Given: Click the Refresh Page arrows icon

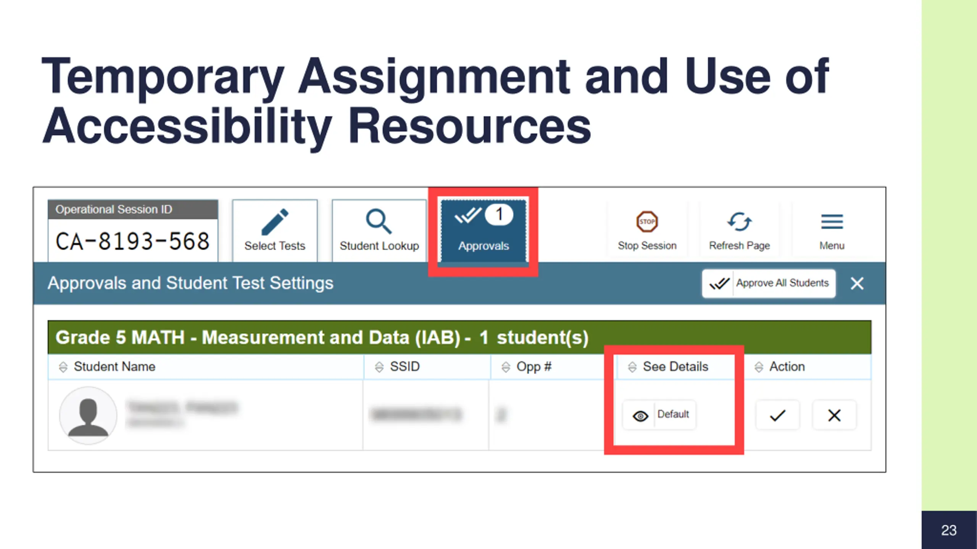Looking at the screenshot, I should point(739,222).
